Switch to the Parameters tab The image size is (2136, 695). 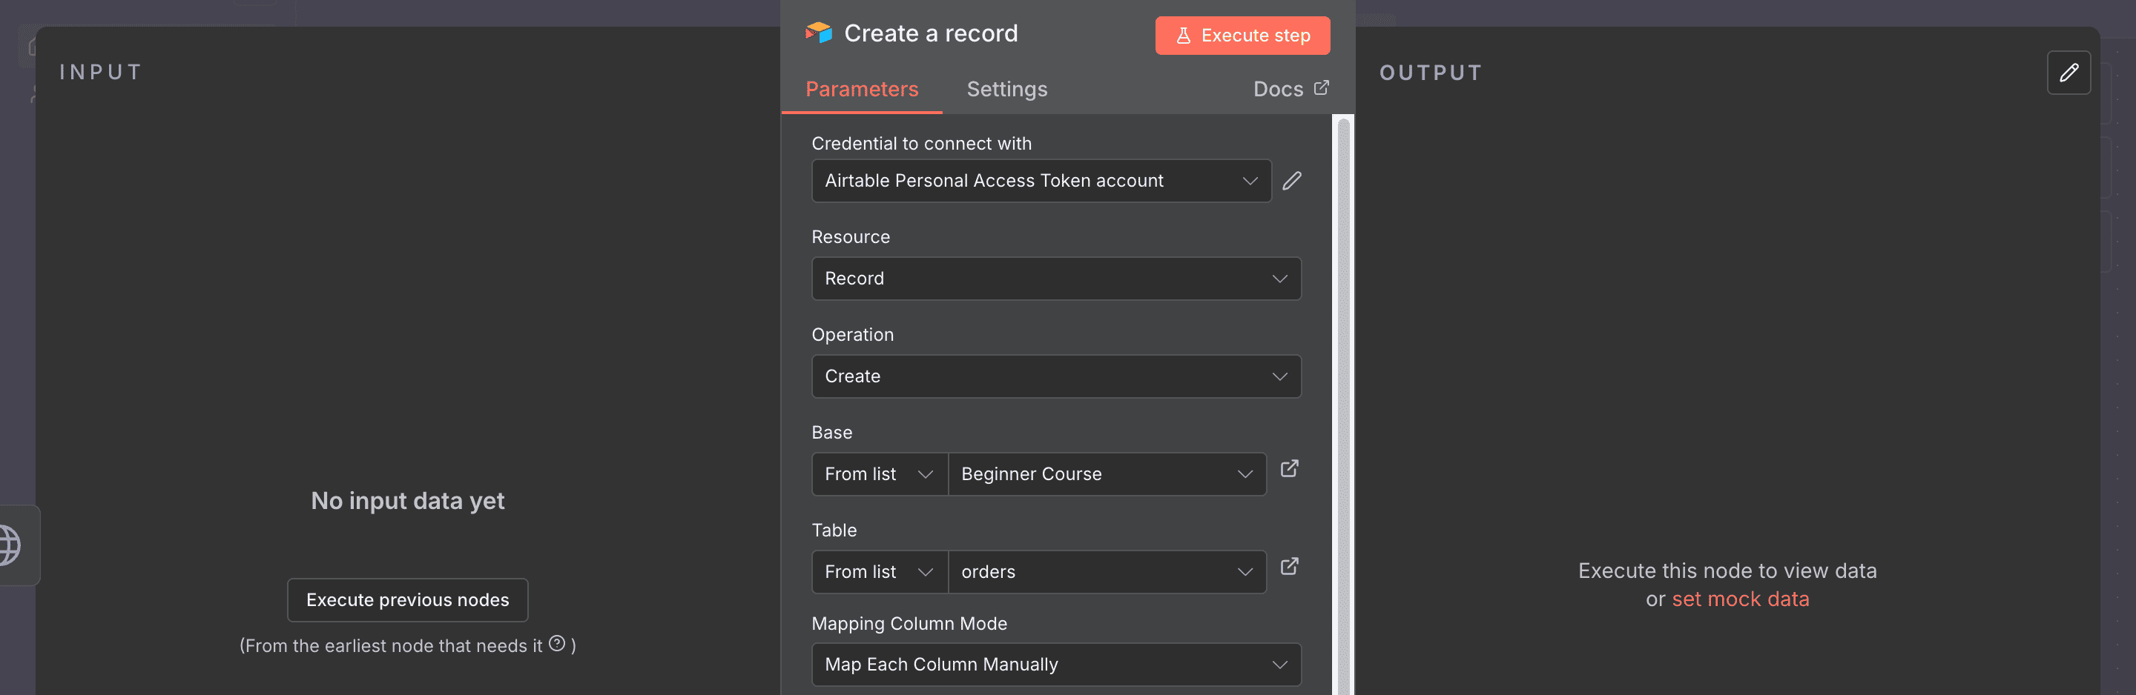tap(862, 89)
